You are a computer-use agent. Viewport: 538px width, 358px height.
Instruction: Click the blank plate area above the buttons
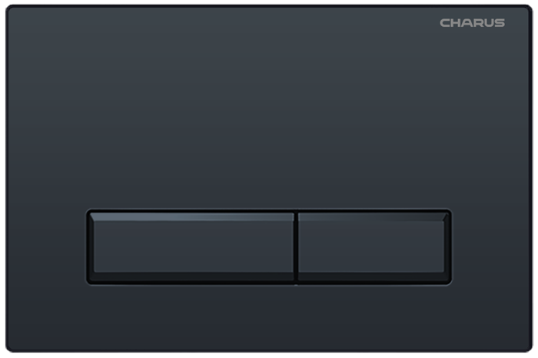(269, 113)
